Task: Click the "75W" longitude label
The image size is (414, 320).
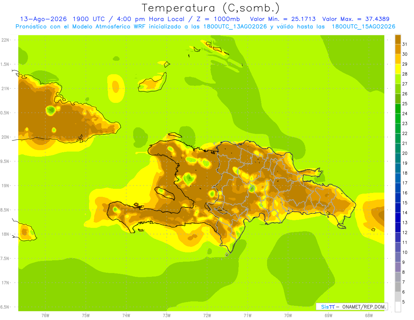Action: (86, 316)
